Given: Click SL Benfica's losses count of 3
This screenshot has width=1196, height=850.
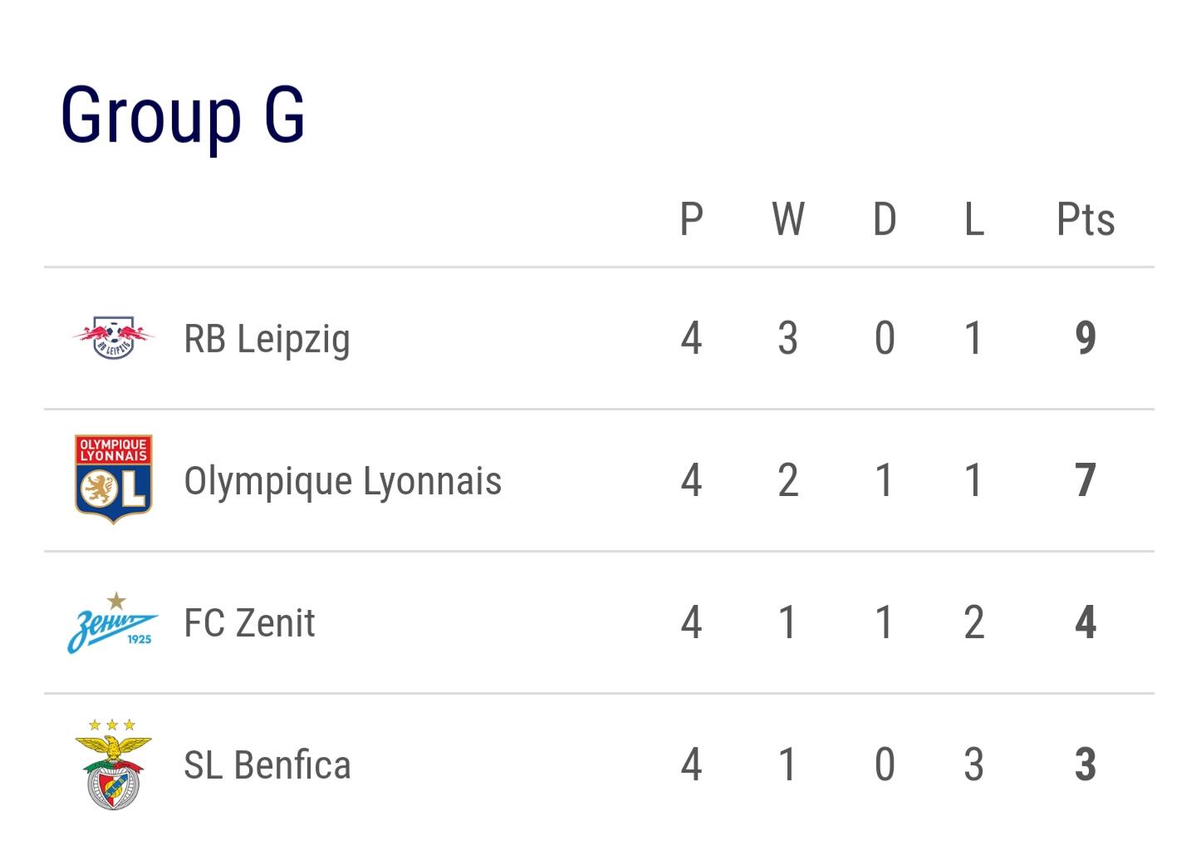Looking at the screenshot, I should pyautogui.click(x=974, y=764).
